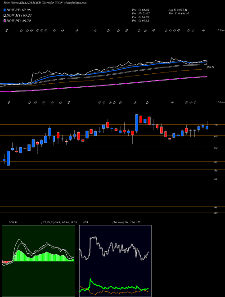
Task: Click the ADX panel heading
Action: click(x=86, y=222)
